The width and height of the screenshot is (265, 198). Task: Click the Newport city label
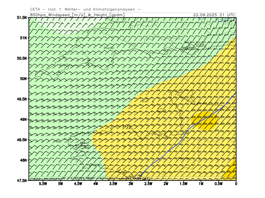coord(188,48)
